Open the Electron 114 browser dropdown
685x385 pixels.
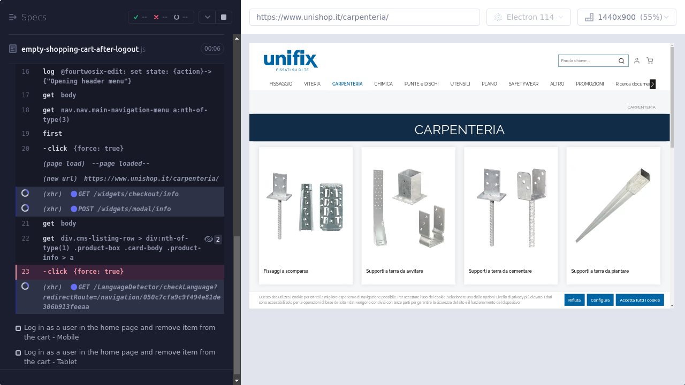[528, 17]
